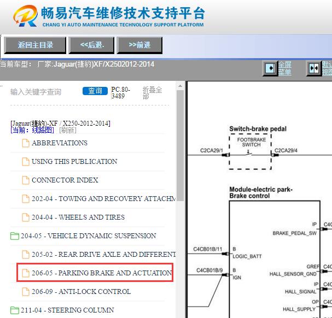
Task: Click the 刷新 refresh link
Action: (x=68, y=130)
